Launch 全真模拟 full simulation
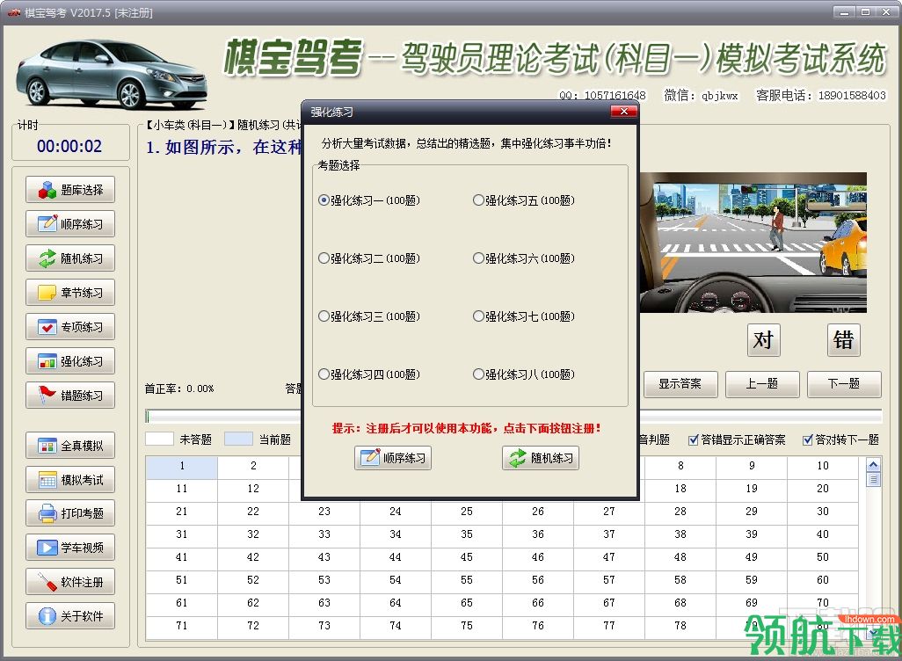This screenshot has height=661, width=902. 70,446
